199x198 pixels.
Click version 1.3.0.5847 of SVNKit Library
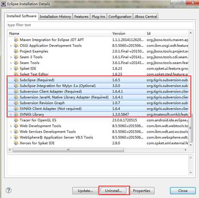pos(121,114)
